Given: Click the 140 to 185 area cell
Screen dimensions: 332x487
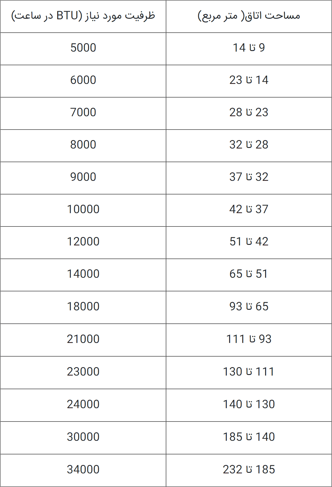Looking at the screenshot, I should [249, 437].
